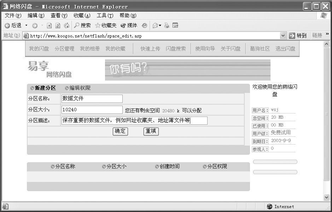The width and height of the screenshot is (332, 212).
Task: Click the page's vertical scrollbar down arrow
Action: tap(326, 197)
